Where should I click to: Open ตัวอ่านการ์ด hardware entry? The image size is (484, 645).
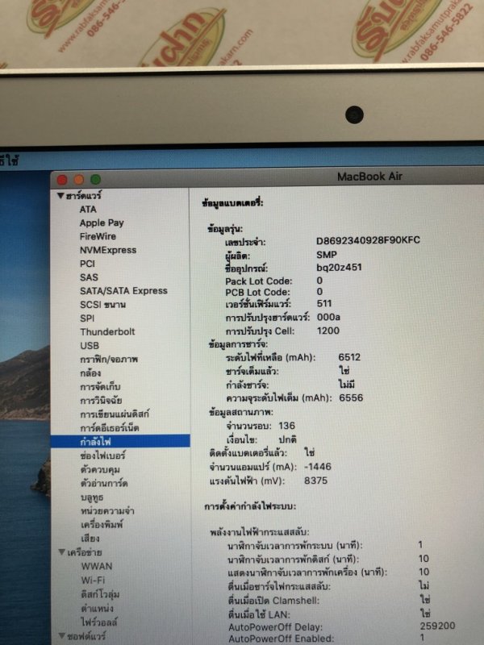click(104, 483)
